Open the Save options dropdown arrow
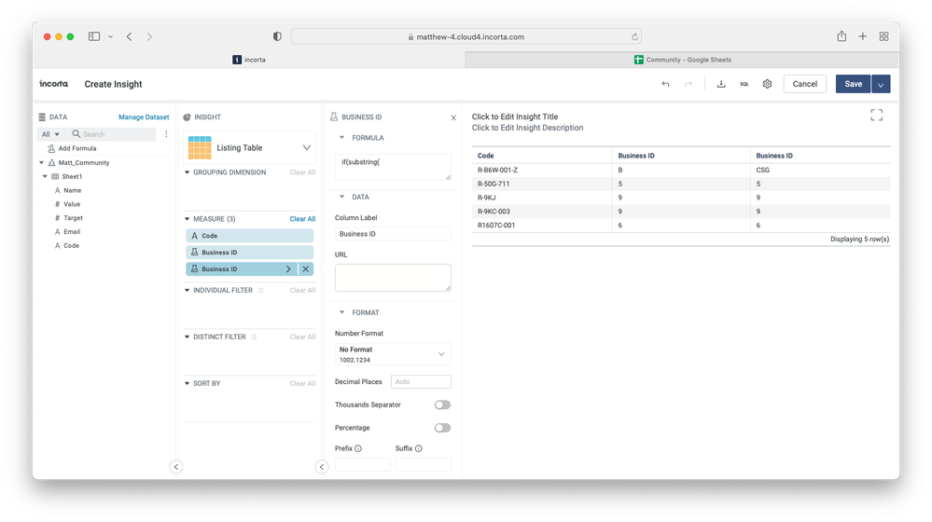 point(881,84)
